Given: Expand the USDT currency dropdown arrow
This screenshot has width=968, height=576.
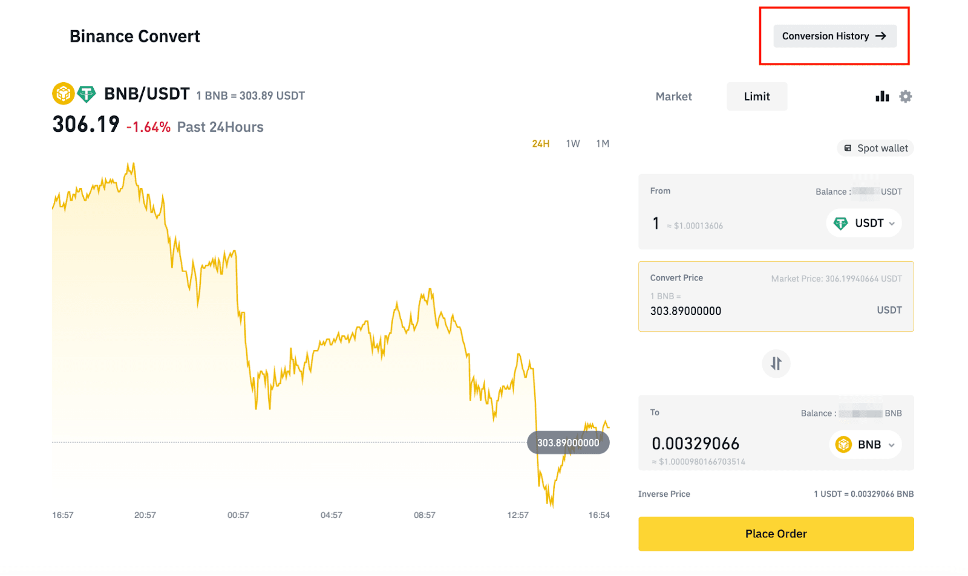Looking at the screenshot, I should point(892,224).
